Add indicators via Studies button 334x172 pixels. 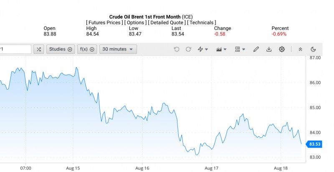[61, 49]
